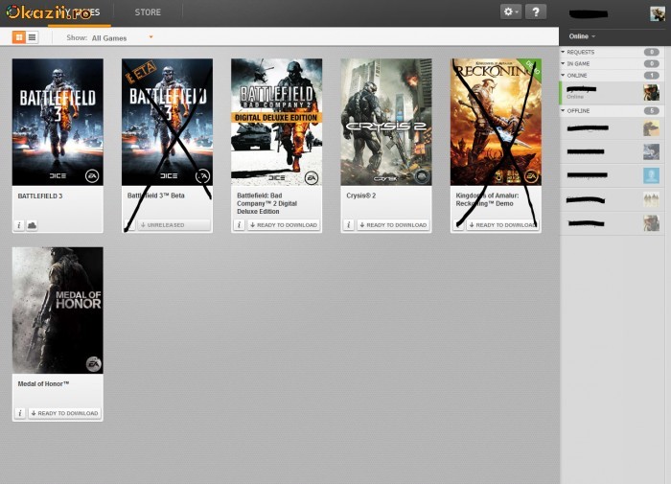
Task: Select the Bad Company 2 cover art
Action: click(276, 122)
